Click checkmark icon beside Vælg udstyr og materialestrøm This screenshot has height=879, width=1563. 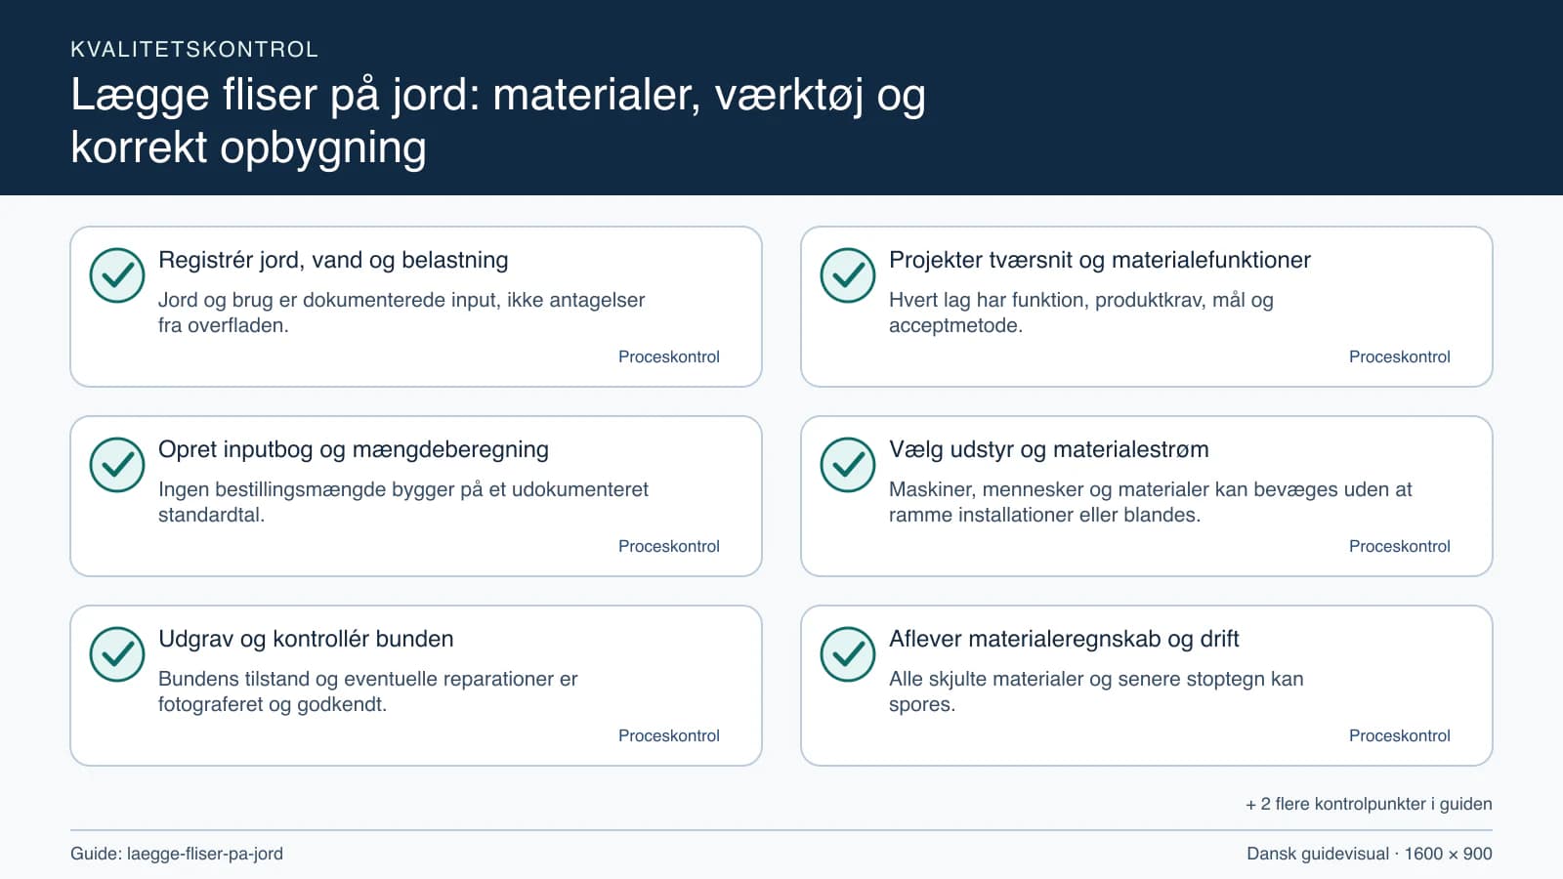click(x=848, y=465)
